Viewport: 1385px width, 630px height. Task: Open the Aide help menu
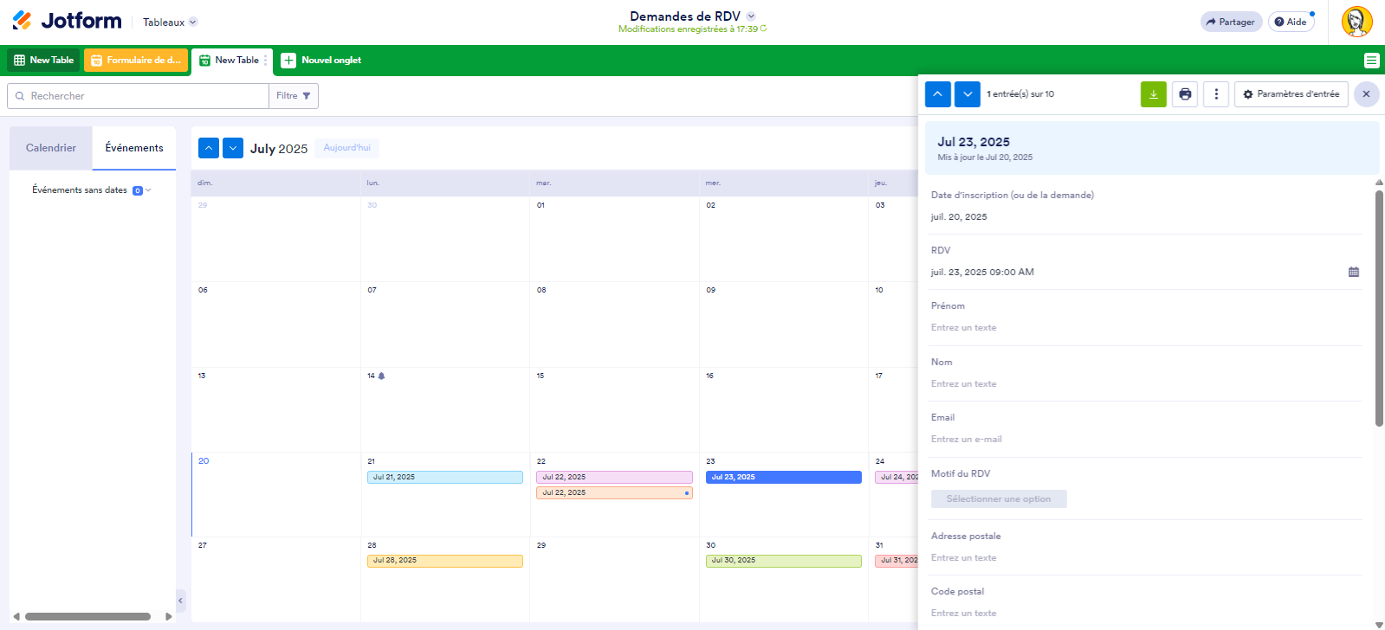1291,22
